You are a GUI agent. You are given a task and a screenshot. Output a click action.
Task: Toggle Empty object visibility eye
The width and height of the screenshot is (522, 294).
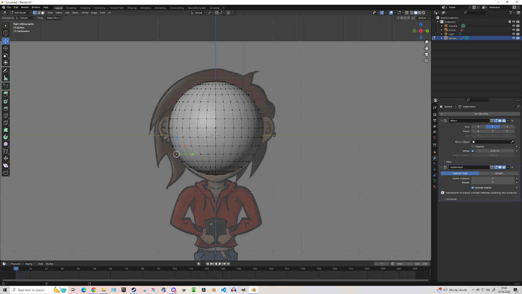point(514,30)
